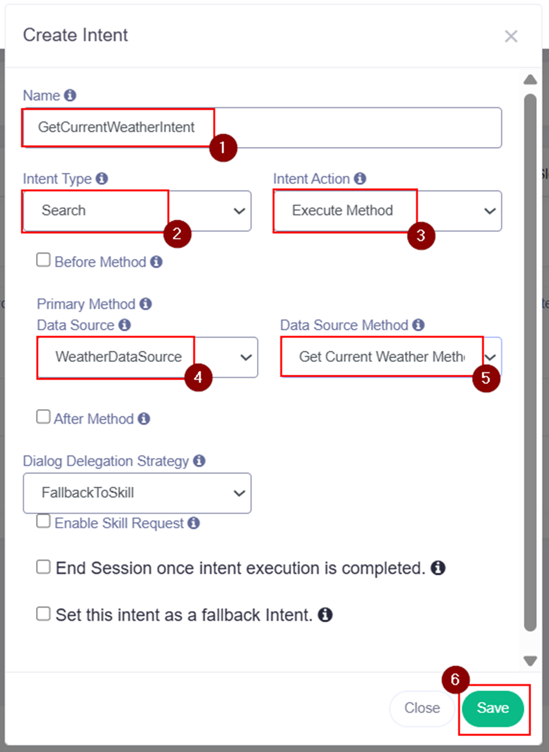
Task: Enable the Before Method checkbox
Action: point(43,260)
